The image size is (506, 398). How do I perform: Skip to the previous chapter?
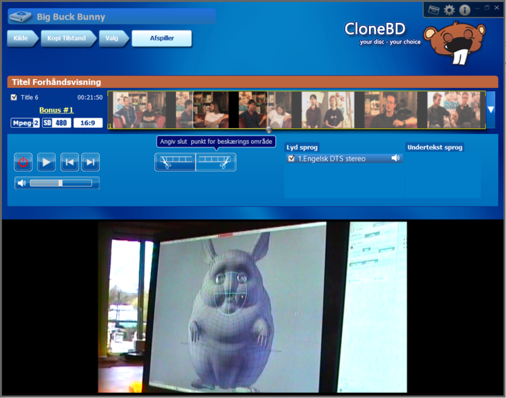[69, 162]
